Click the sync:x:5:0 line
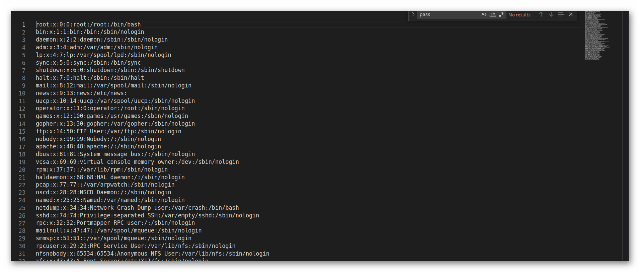 88,63
